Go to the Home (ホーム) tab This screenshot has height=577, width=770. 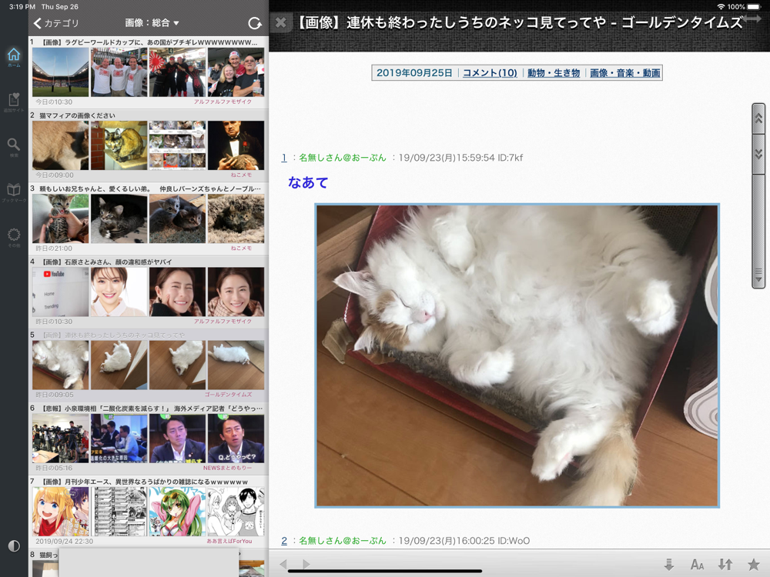(14, 57)
